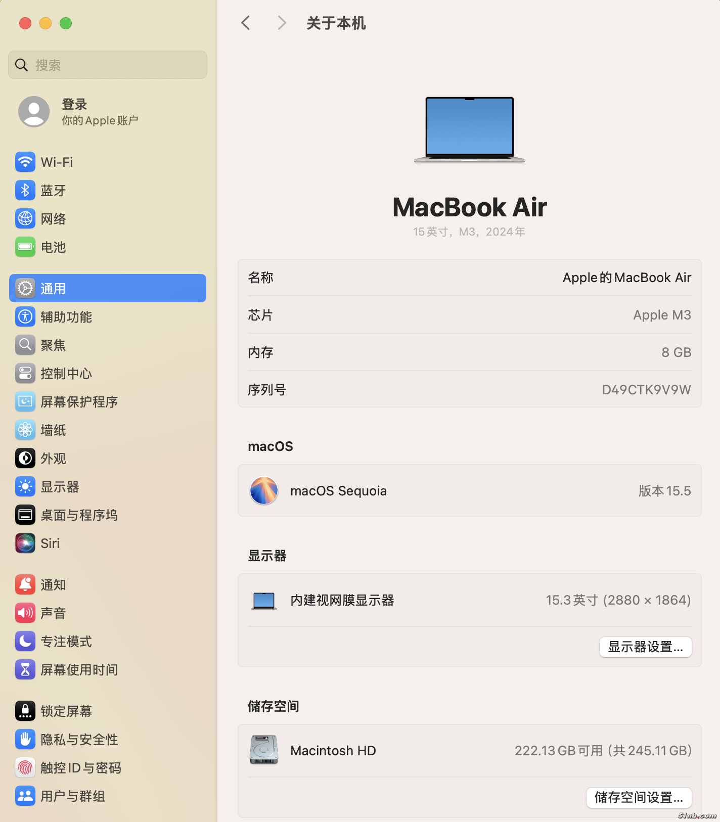Click the user avatar next to 登录
The height and width of the screenshot is (822, 720).
coord(34,112)
